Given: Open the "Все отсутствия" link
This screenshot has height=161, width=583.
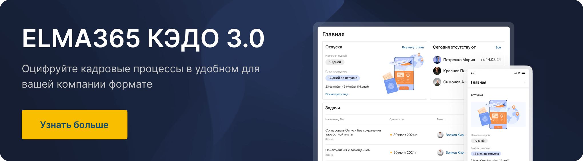Looking at the screenshot, I should (413, 48).
